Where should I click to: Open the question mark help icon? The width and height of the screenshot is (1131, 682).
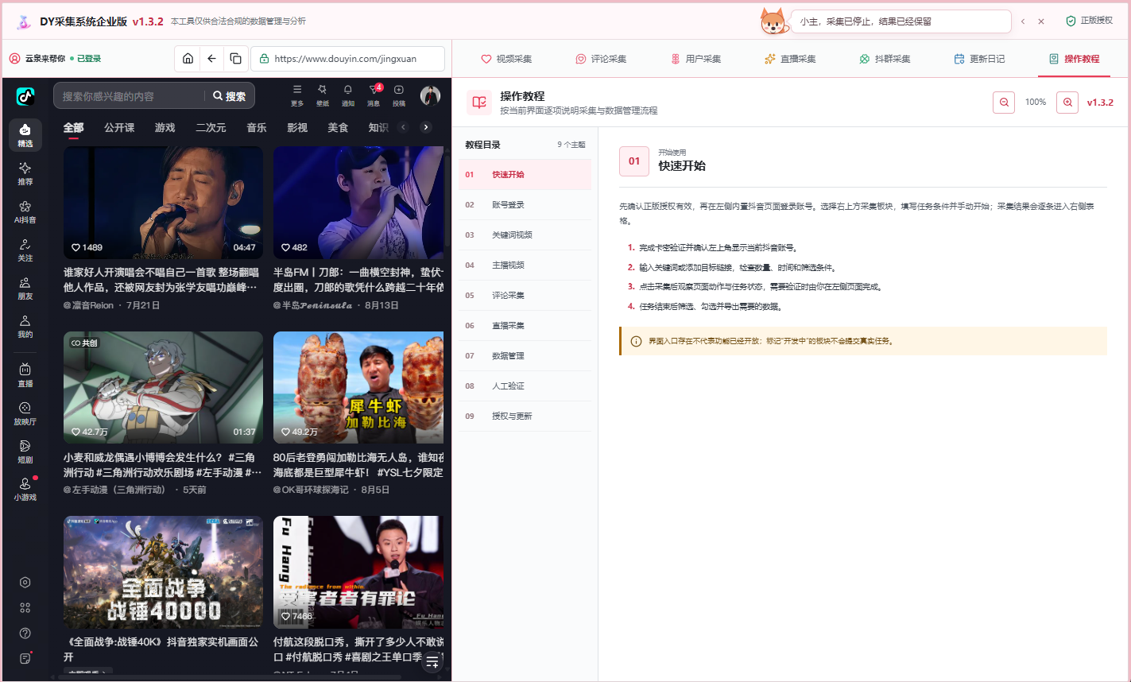click(25, 633)
